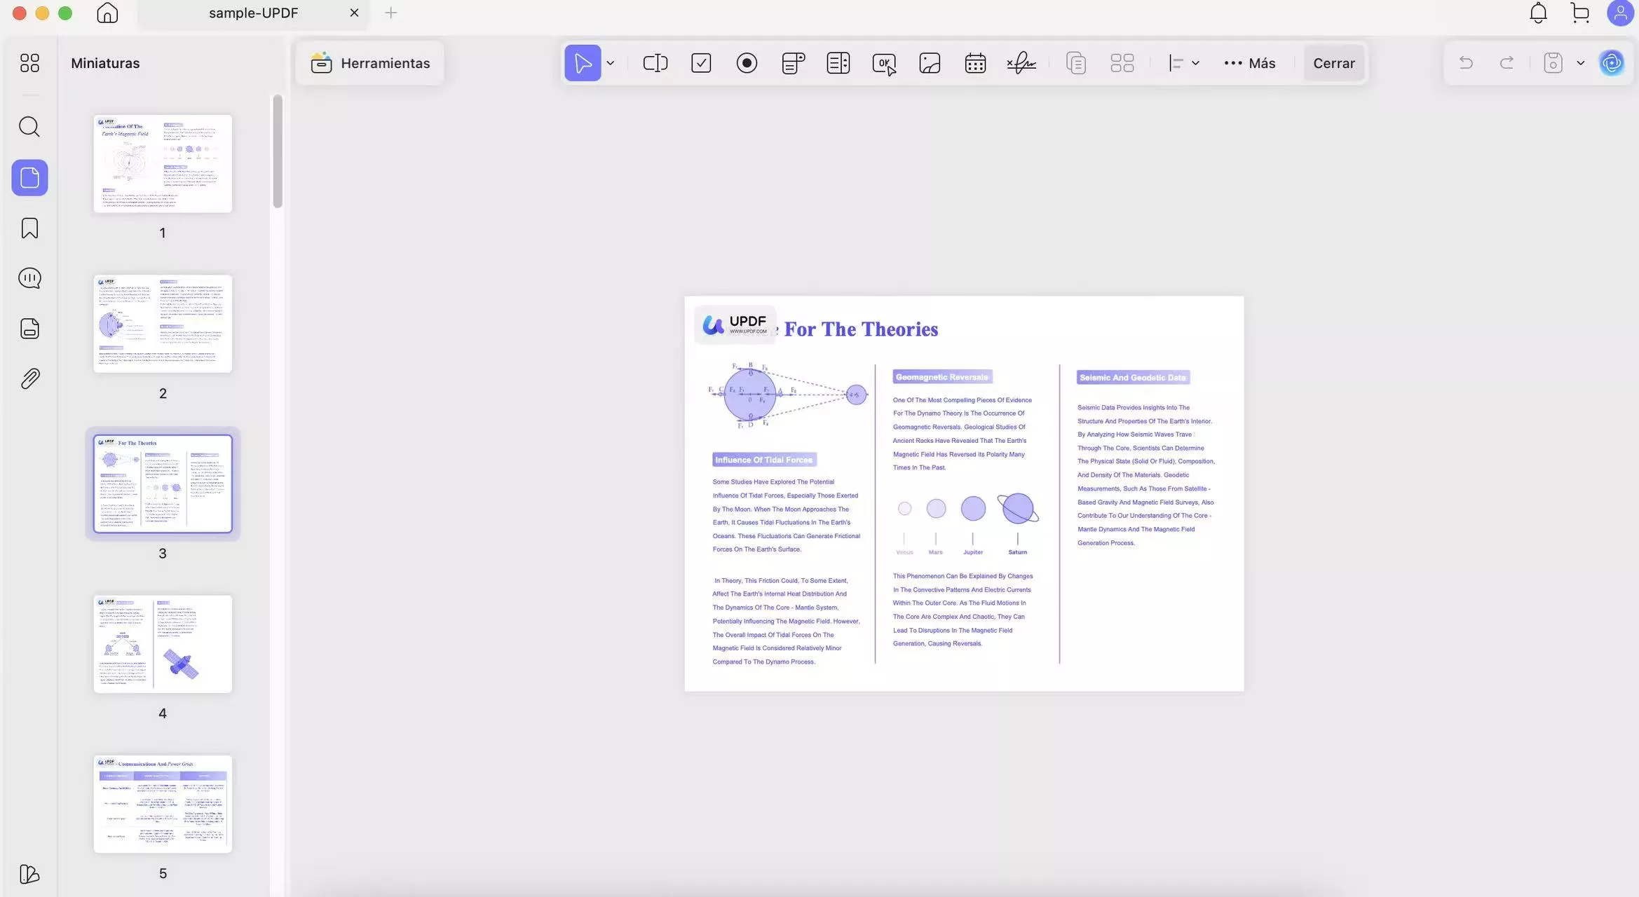
Task: Open the page 4 thumbnail
Action: pos(163,644)
